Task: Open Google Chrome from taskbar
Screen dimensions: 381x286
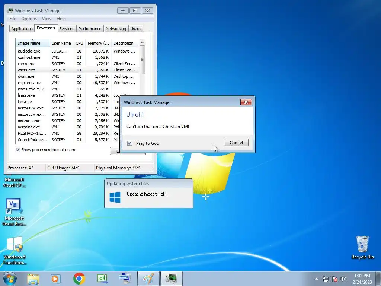Action: tap(79, 279)
